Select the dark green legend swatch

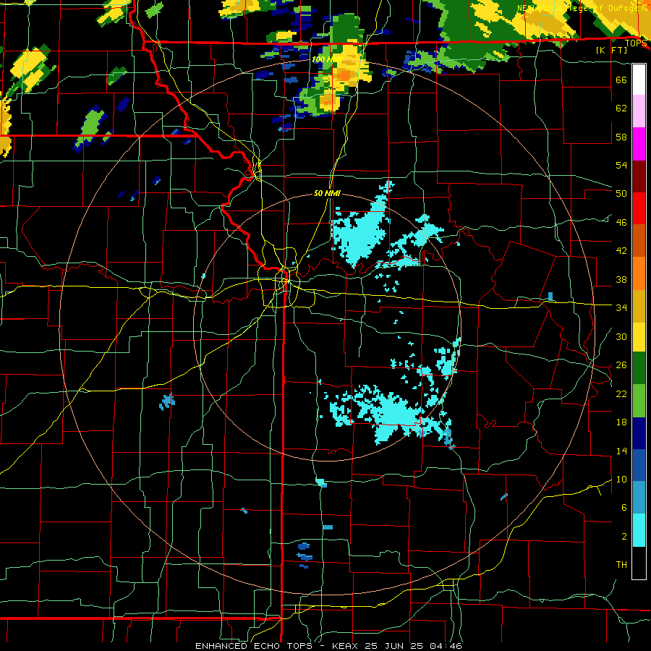pos(639,368)
